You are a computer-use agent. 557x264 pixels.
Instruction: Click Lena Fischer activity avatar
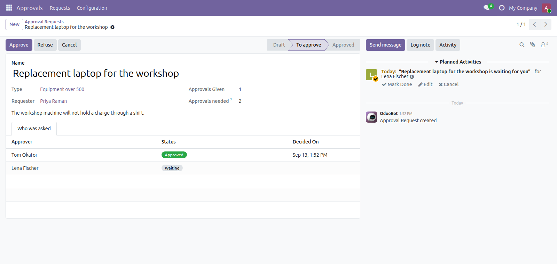pyautogui.click(x=371, y=75)
